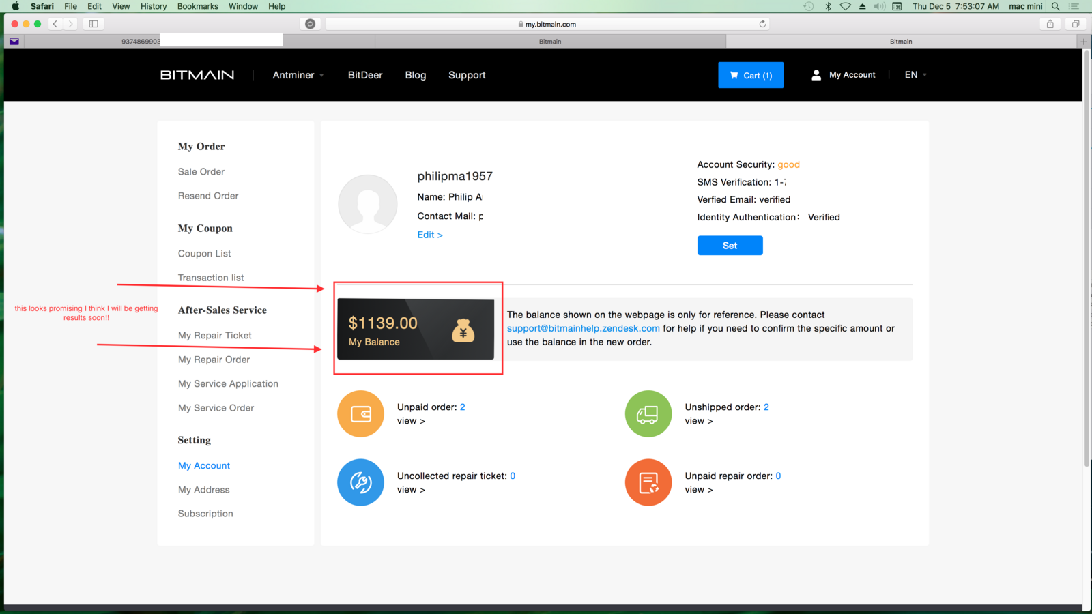
Task: Open Resend Order in sidebar
Action: coord(208,196)
